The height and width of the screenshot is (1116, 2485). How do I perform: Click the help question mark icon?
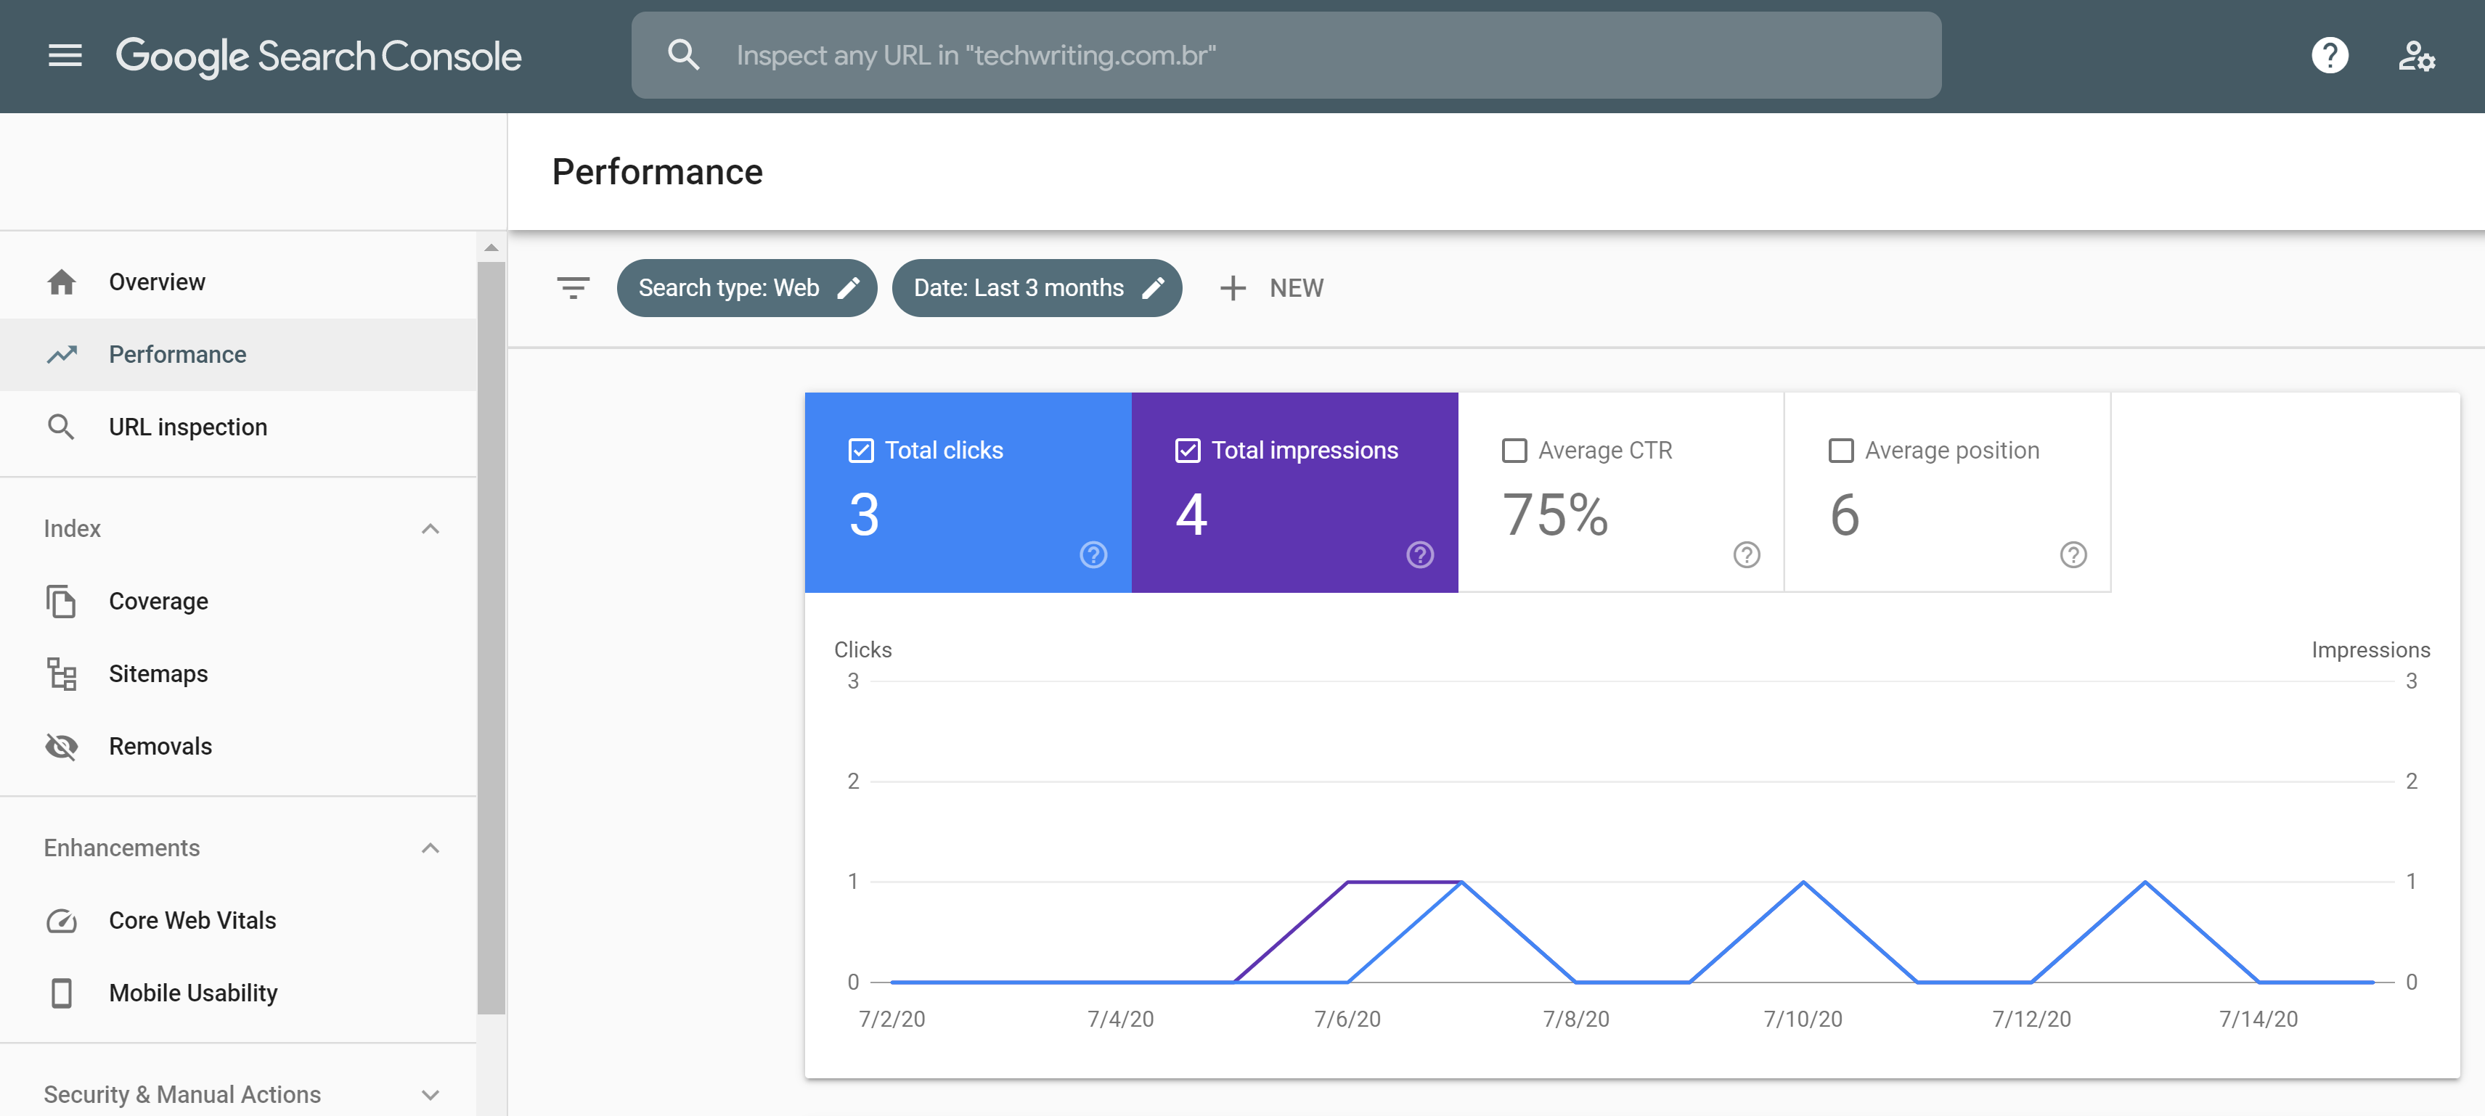click(x=2329, y=55)
